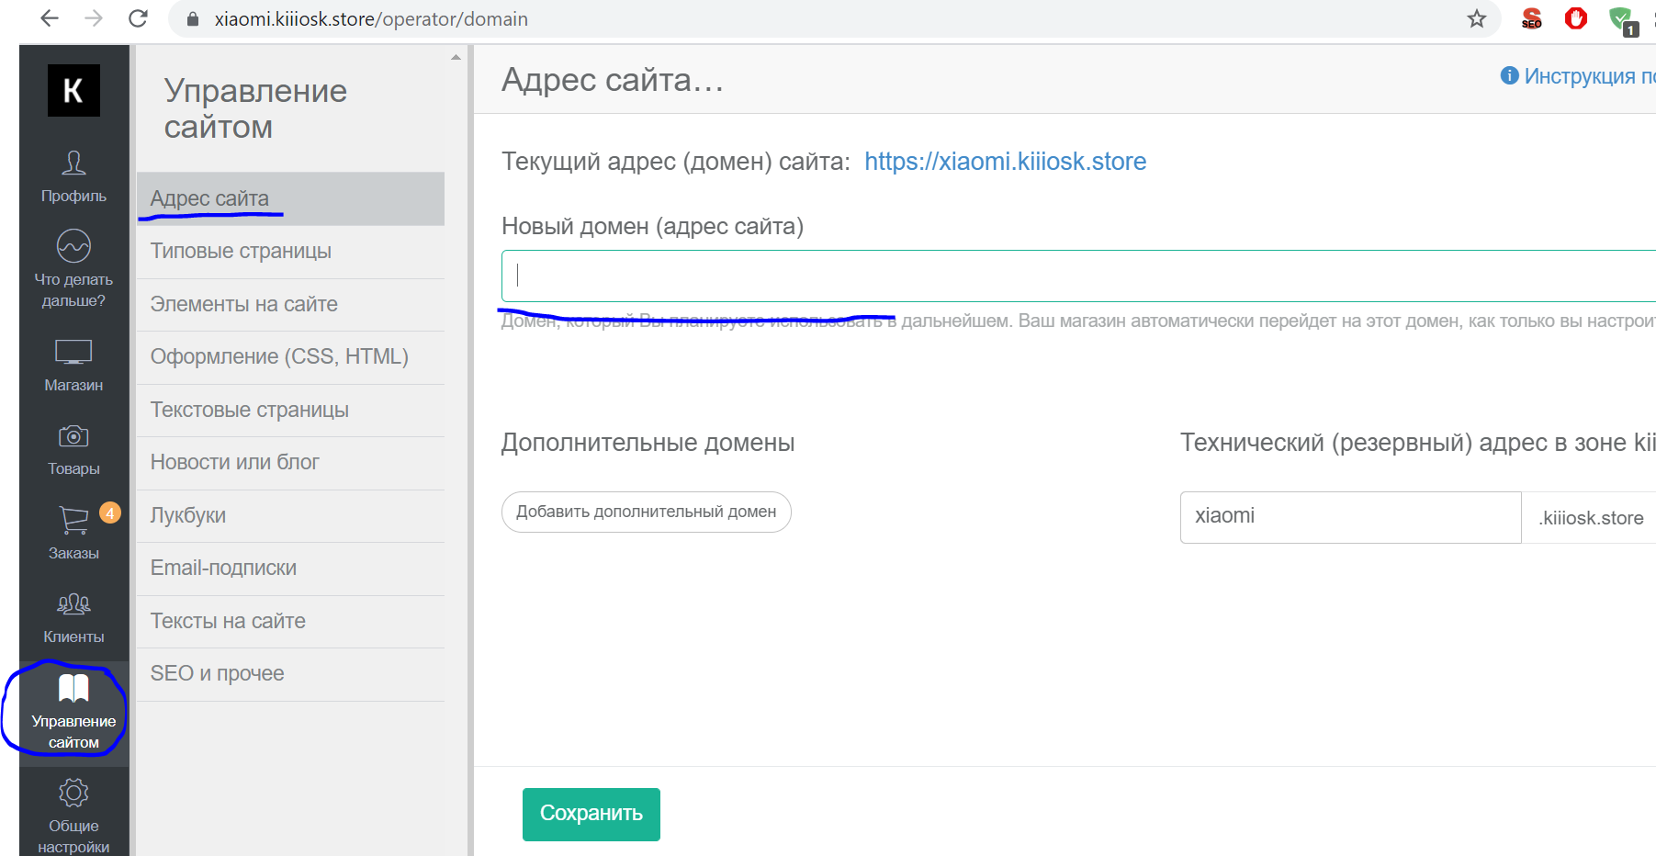The width and height of the screenshot is (1656, 856).
Task: Click the K logo in the sidebar
Action: (73, 90)
